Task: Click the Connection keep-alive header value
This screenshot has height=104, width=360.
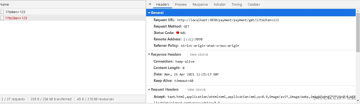Action: click(x=185, y=61)
